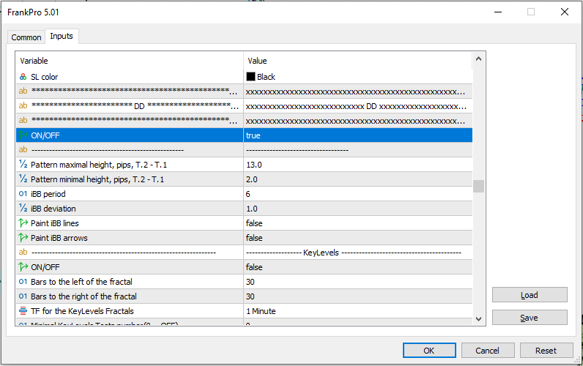Image resolution: width=583 pixels, height=366 pixels.
Task: Click OK to confirm settings
Action: point(429,351)
